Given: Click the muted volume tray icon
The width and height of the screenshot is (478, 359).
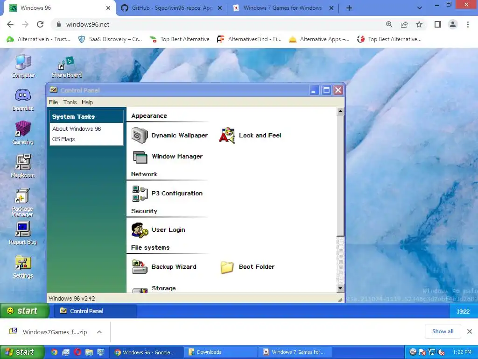Looking at the screenshot, I should (441, 352).
